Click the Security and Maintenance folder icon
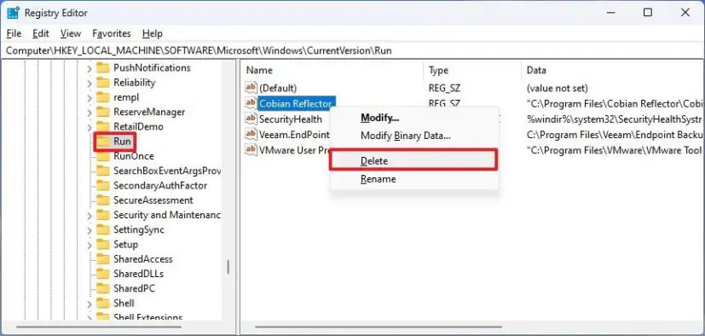The width and height of the screenshot is (705, 336). click(x=103, y=215)
